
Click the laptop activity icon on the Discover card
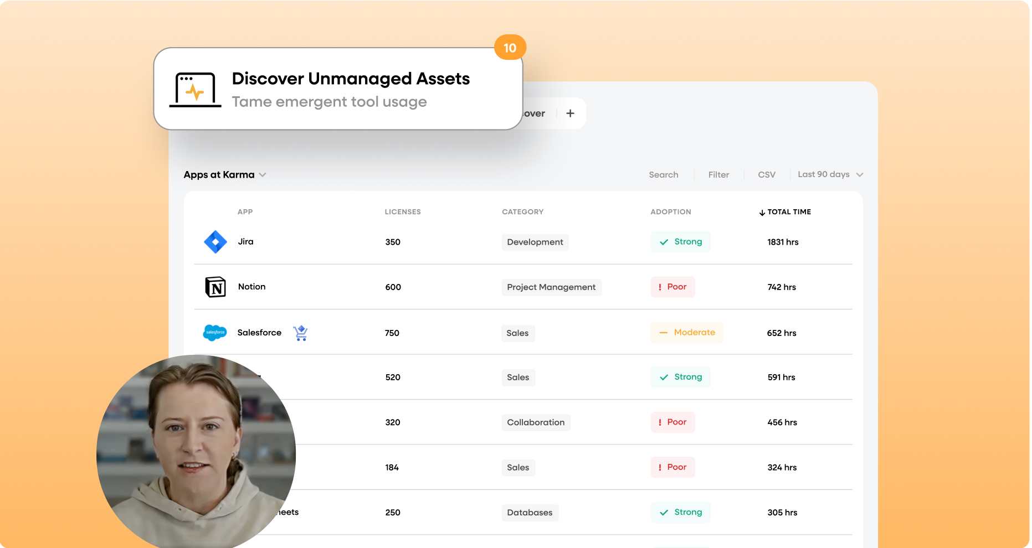[196, 90]
